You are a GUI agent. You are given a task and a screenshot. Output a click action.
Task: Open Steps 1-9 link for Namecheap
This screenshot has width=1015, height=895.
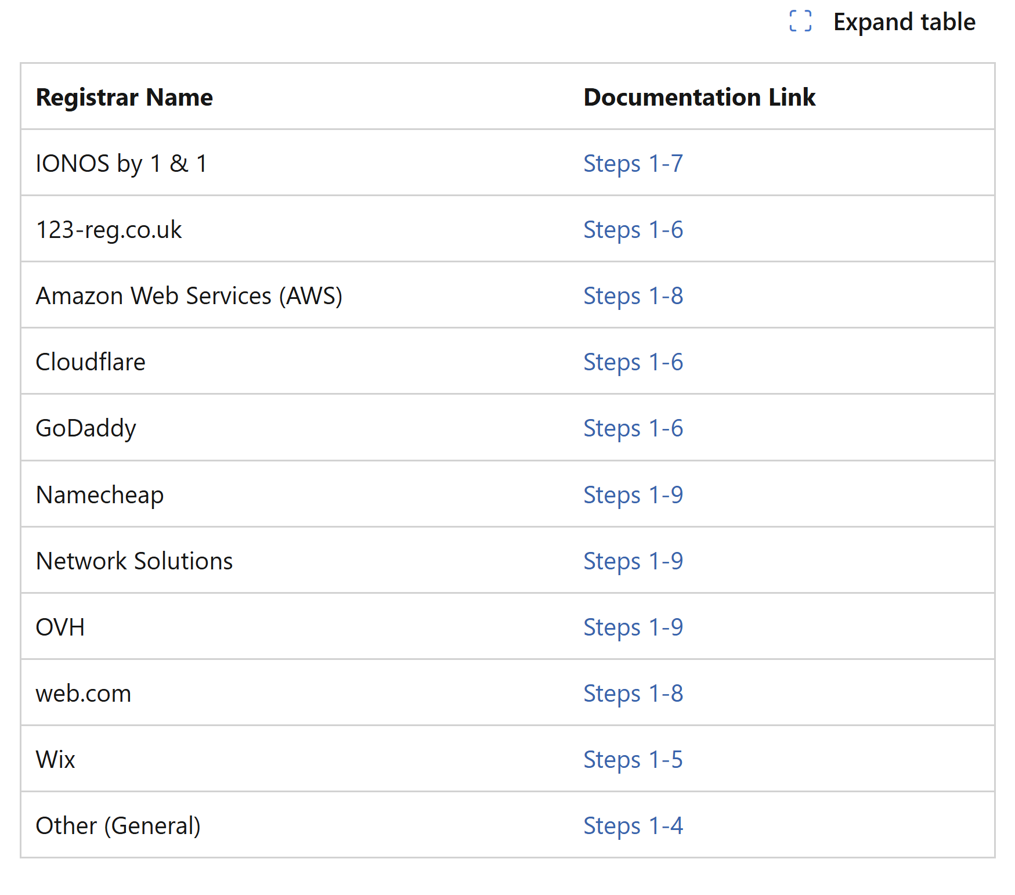(x=633, y=495)
